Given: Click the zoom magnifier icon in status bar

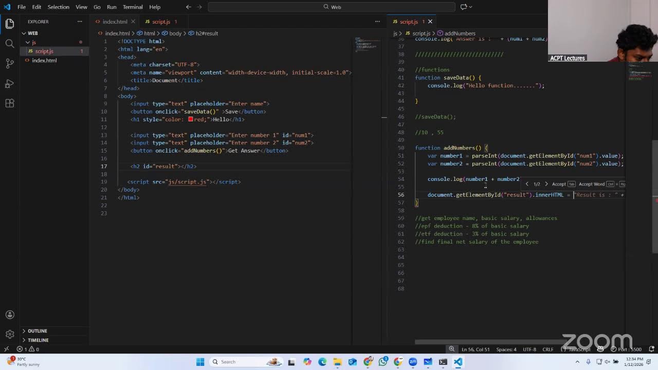Looking at the screenshot, I should click(452, 349).
